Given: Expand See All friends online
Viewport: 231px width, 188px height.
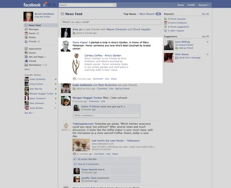Looking at the screenshot, I should point(29,113).
